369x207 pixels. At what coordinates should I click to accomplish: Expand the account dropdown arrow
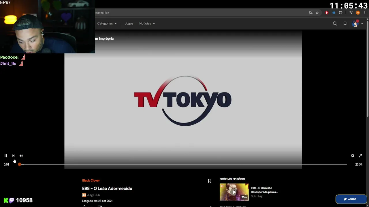click(362, 24)
